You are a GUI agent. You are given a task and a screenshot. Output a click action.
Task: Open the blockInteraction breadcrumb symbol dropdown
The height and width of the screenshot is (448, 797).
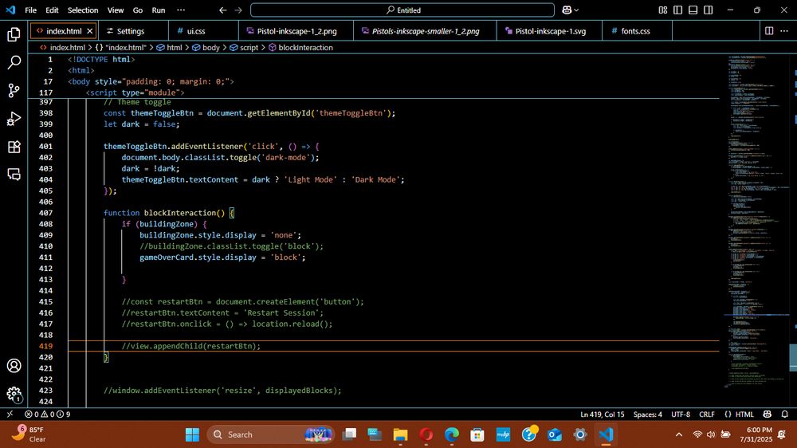click(x=305, y=48)
